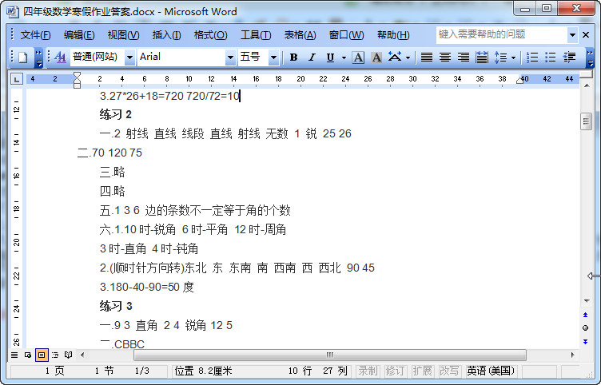Click the line spacing icon
Screen dimensions: 601x385
[500, 58]
